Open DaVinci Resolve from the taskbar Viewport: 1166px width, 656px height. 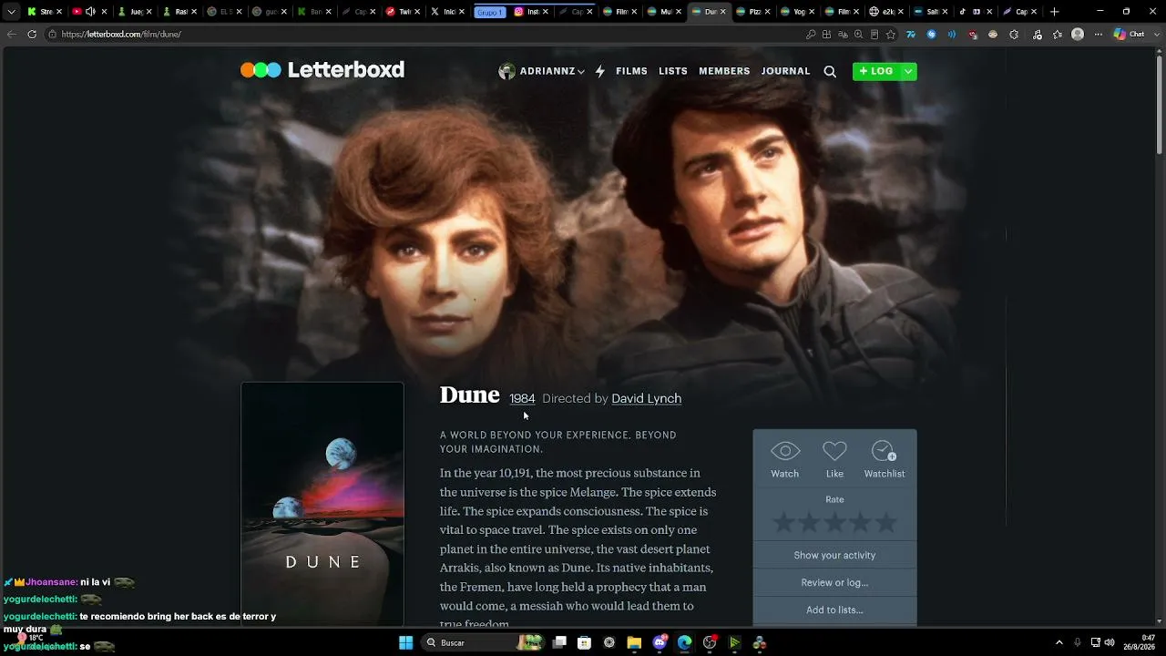[x=759, y=642]
